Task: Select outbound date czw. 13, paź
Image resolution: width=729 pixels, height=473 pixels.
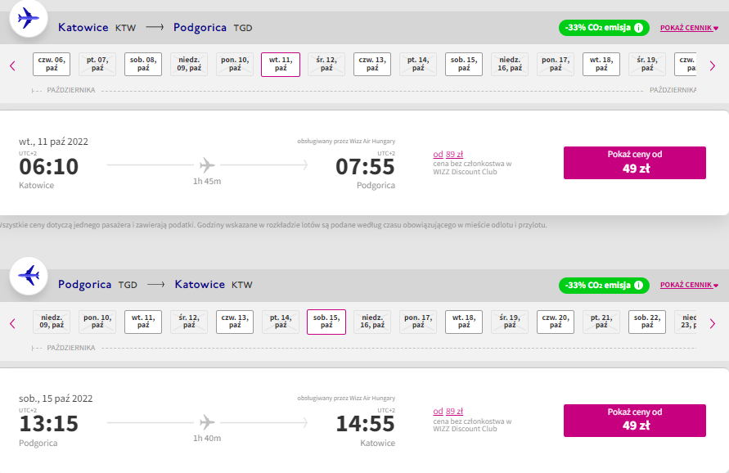Action: tap(372, 64)
